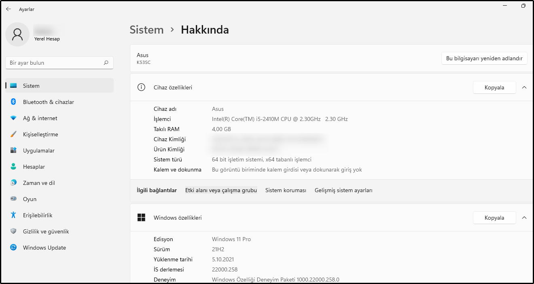Open Bluetooth & cihazlar settings icon

point(13,102)
